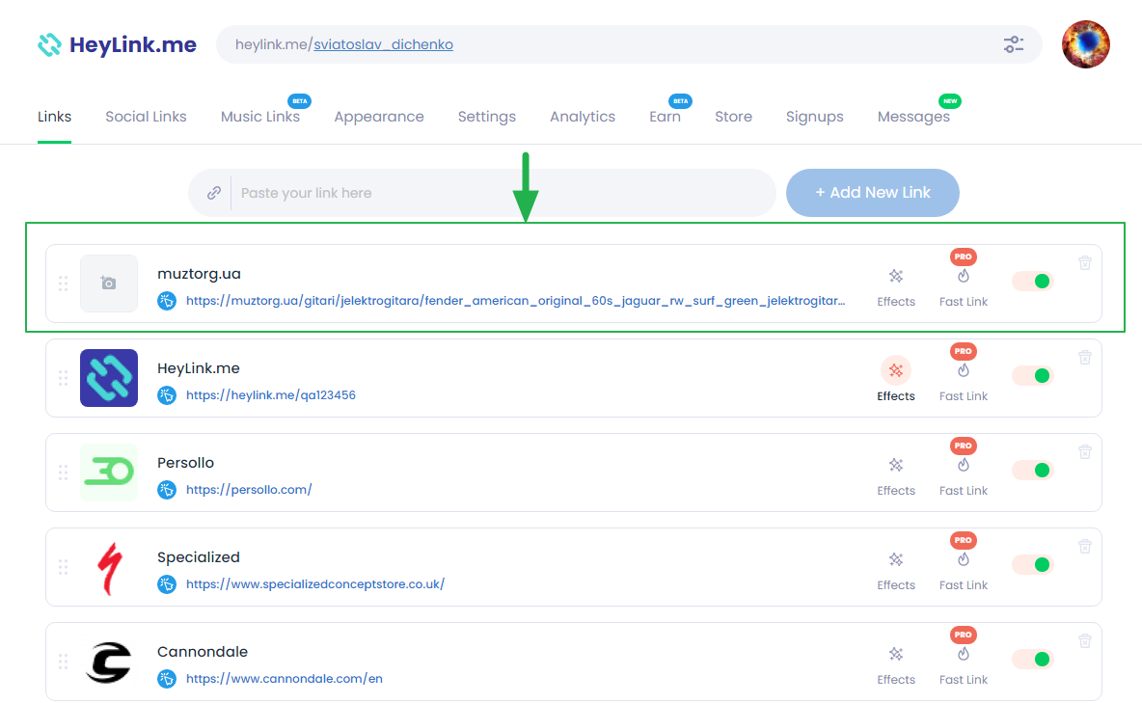Viewport: 1142px width, 703px height.
Task: Open Fast Link for muztorg.ua
Action: [963, 287]
